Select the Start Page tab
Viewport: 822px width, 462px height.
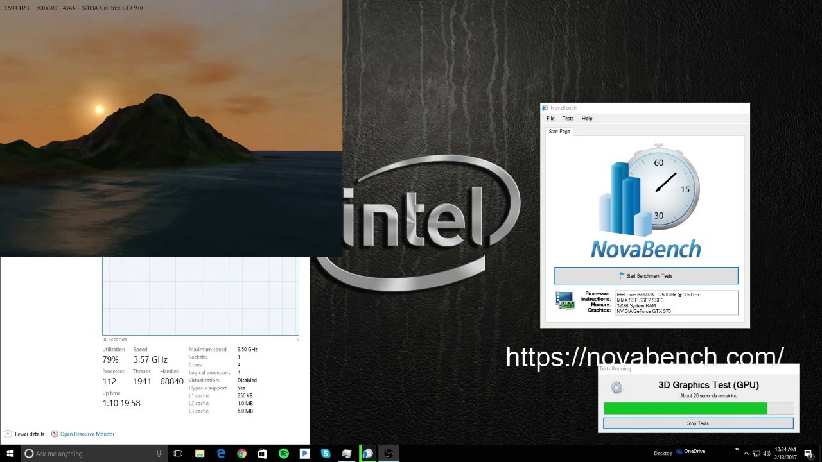[559, 131]
